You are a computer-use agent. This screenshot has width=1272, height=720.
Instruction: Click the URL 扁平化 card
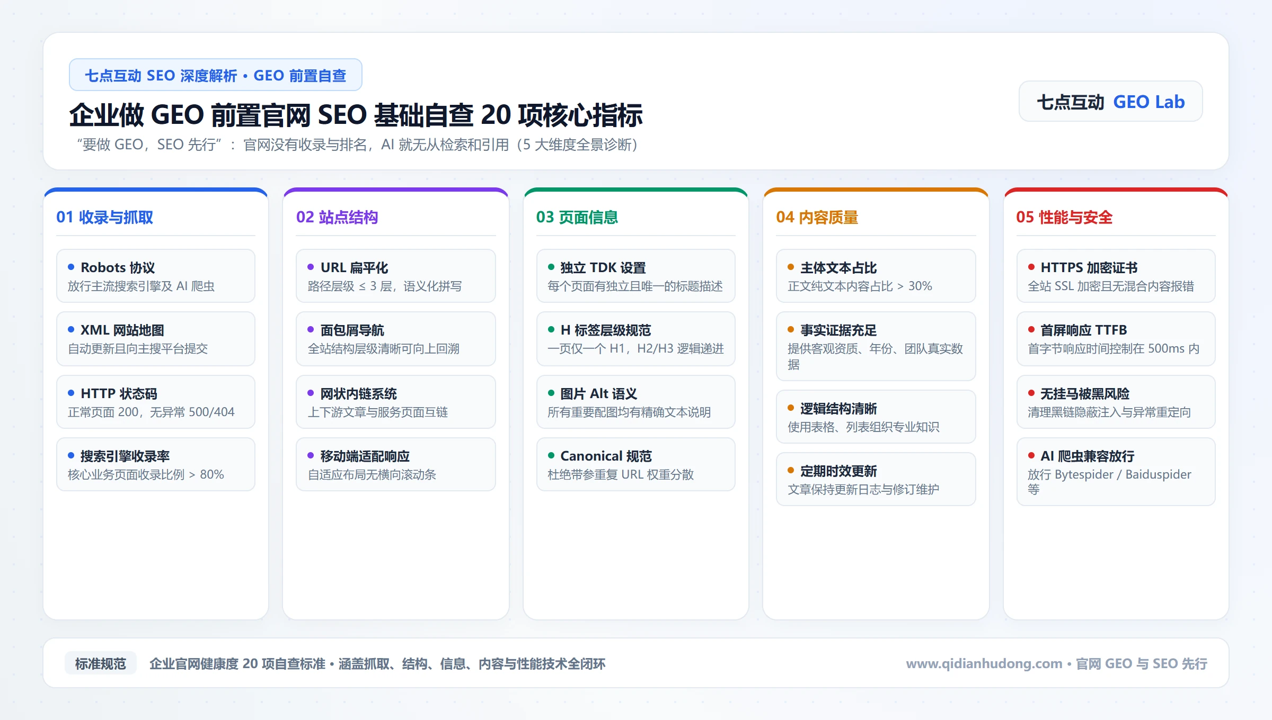point(396,276)
